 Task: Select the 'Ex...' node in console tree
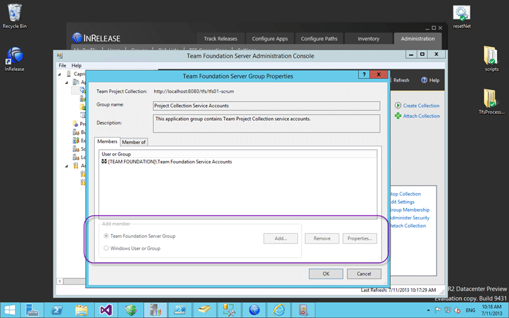point(79,141)
